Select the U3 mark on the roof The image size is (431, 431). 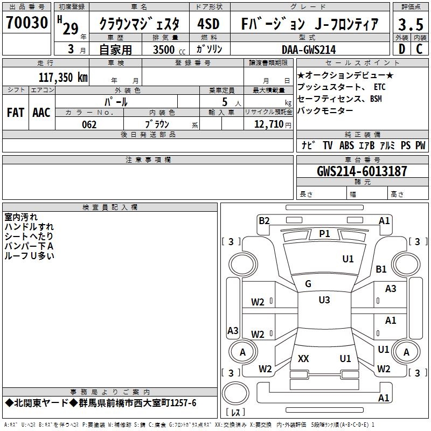click(x=324, y=300)
